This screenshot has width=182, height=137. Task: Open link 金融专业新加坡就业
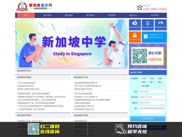coord(82,103)
